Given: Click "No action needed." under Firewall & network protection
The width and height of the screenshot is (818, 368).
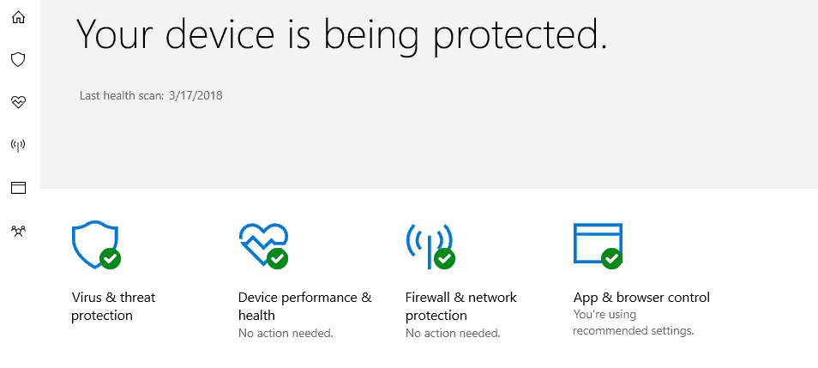Looking at the screenshot, I should [x=453, y=333].
